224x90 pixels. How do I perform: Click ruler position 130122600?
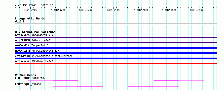[58, 10]
